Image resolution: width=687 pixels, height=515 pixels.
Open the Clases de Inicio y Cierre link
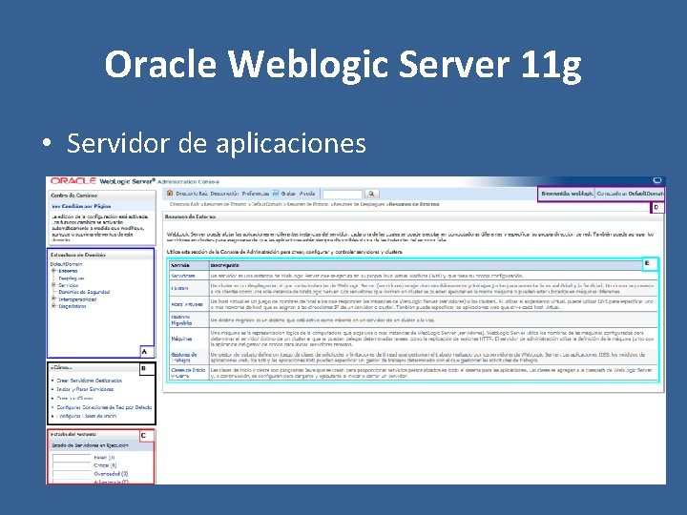coord(188,373)
